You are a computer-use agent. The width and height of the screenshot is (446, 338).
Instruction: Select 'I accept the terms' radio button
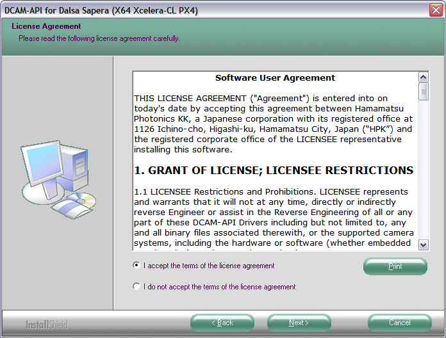(136, 265)
